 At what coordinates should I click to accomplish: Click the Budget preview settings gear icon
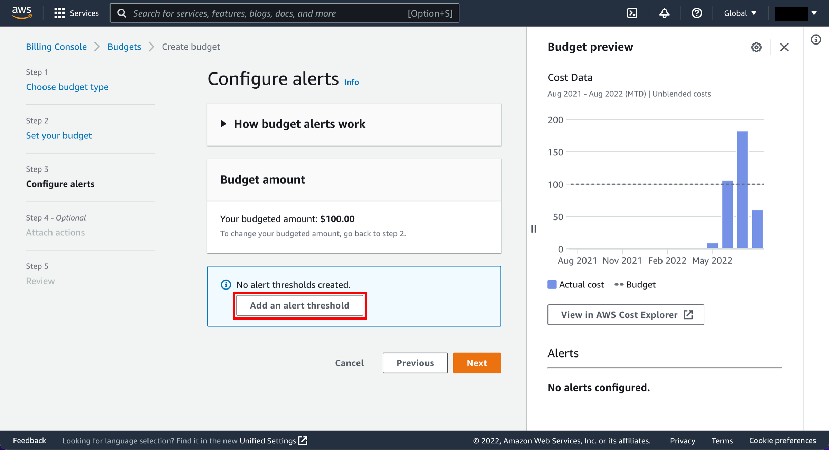(x=756, y=47)
